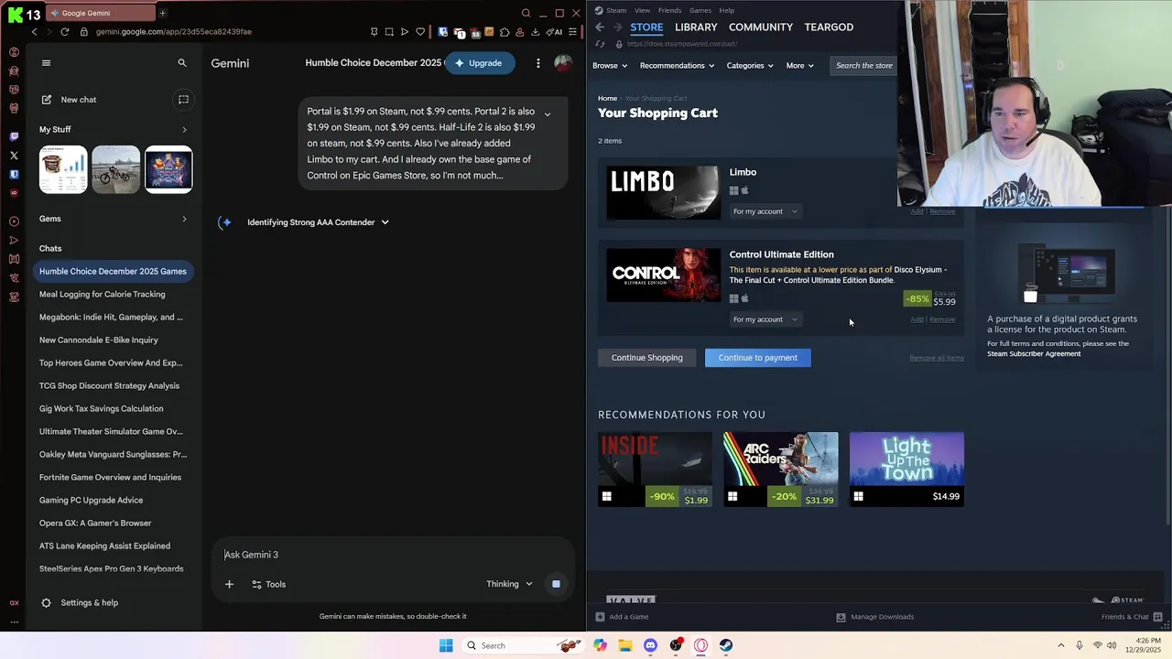Open Steam LIBRARY tab
1172x659 pixels.
pos(696,27)
